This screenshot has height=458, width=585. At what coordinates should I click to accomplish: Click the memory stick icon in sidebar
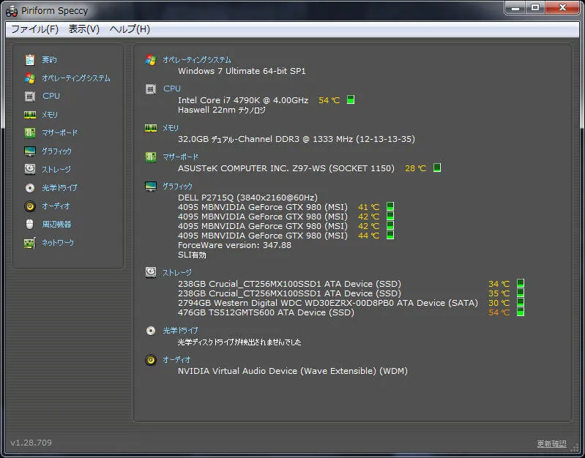[x=29, y=114]
